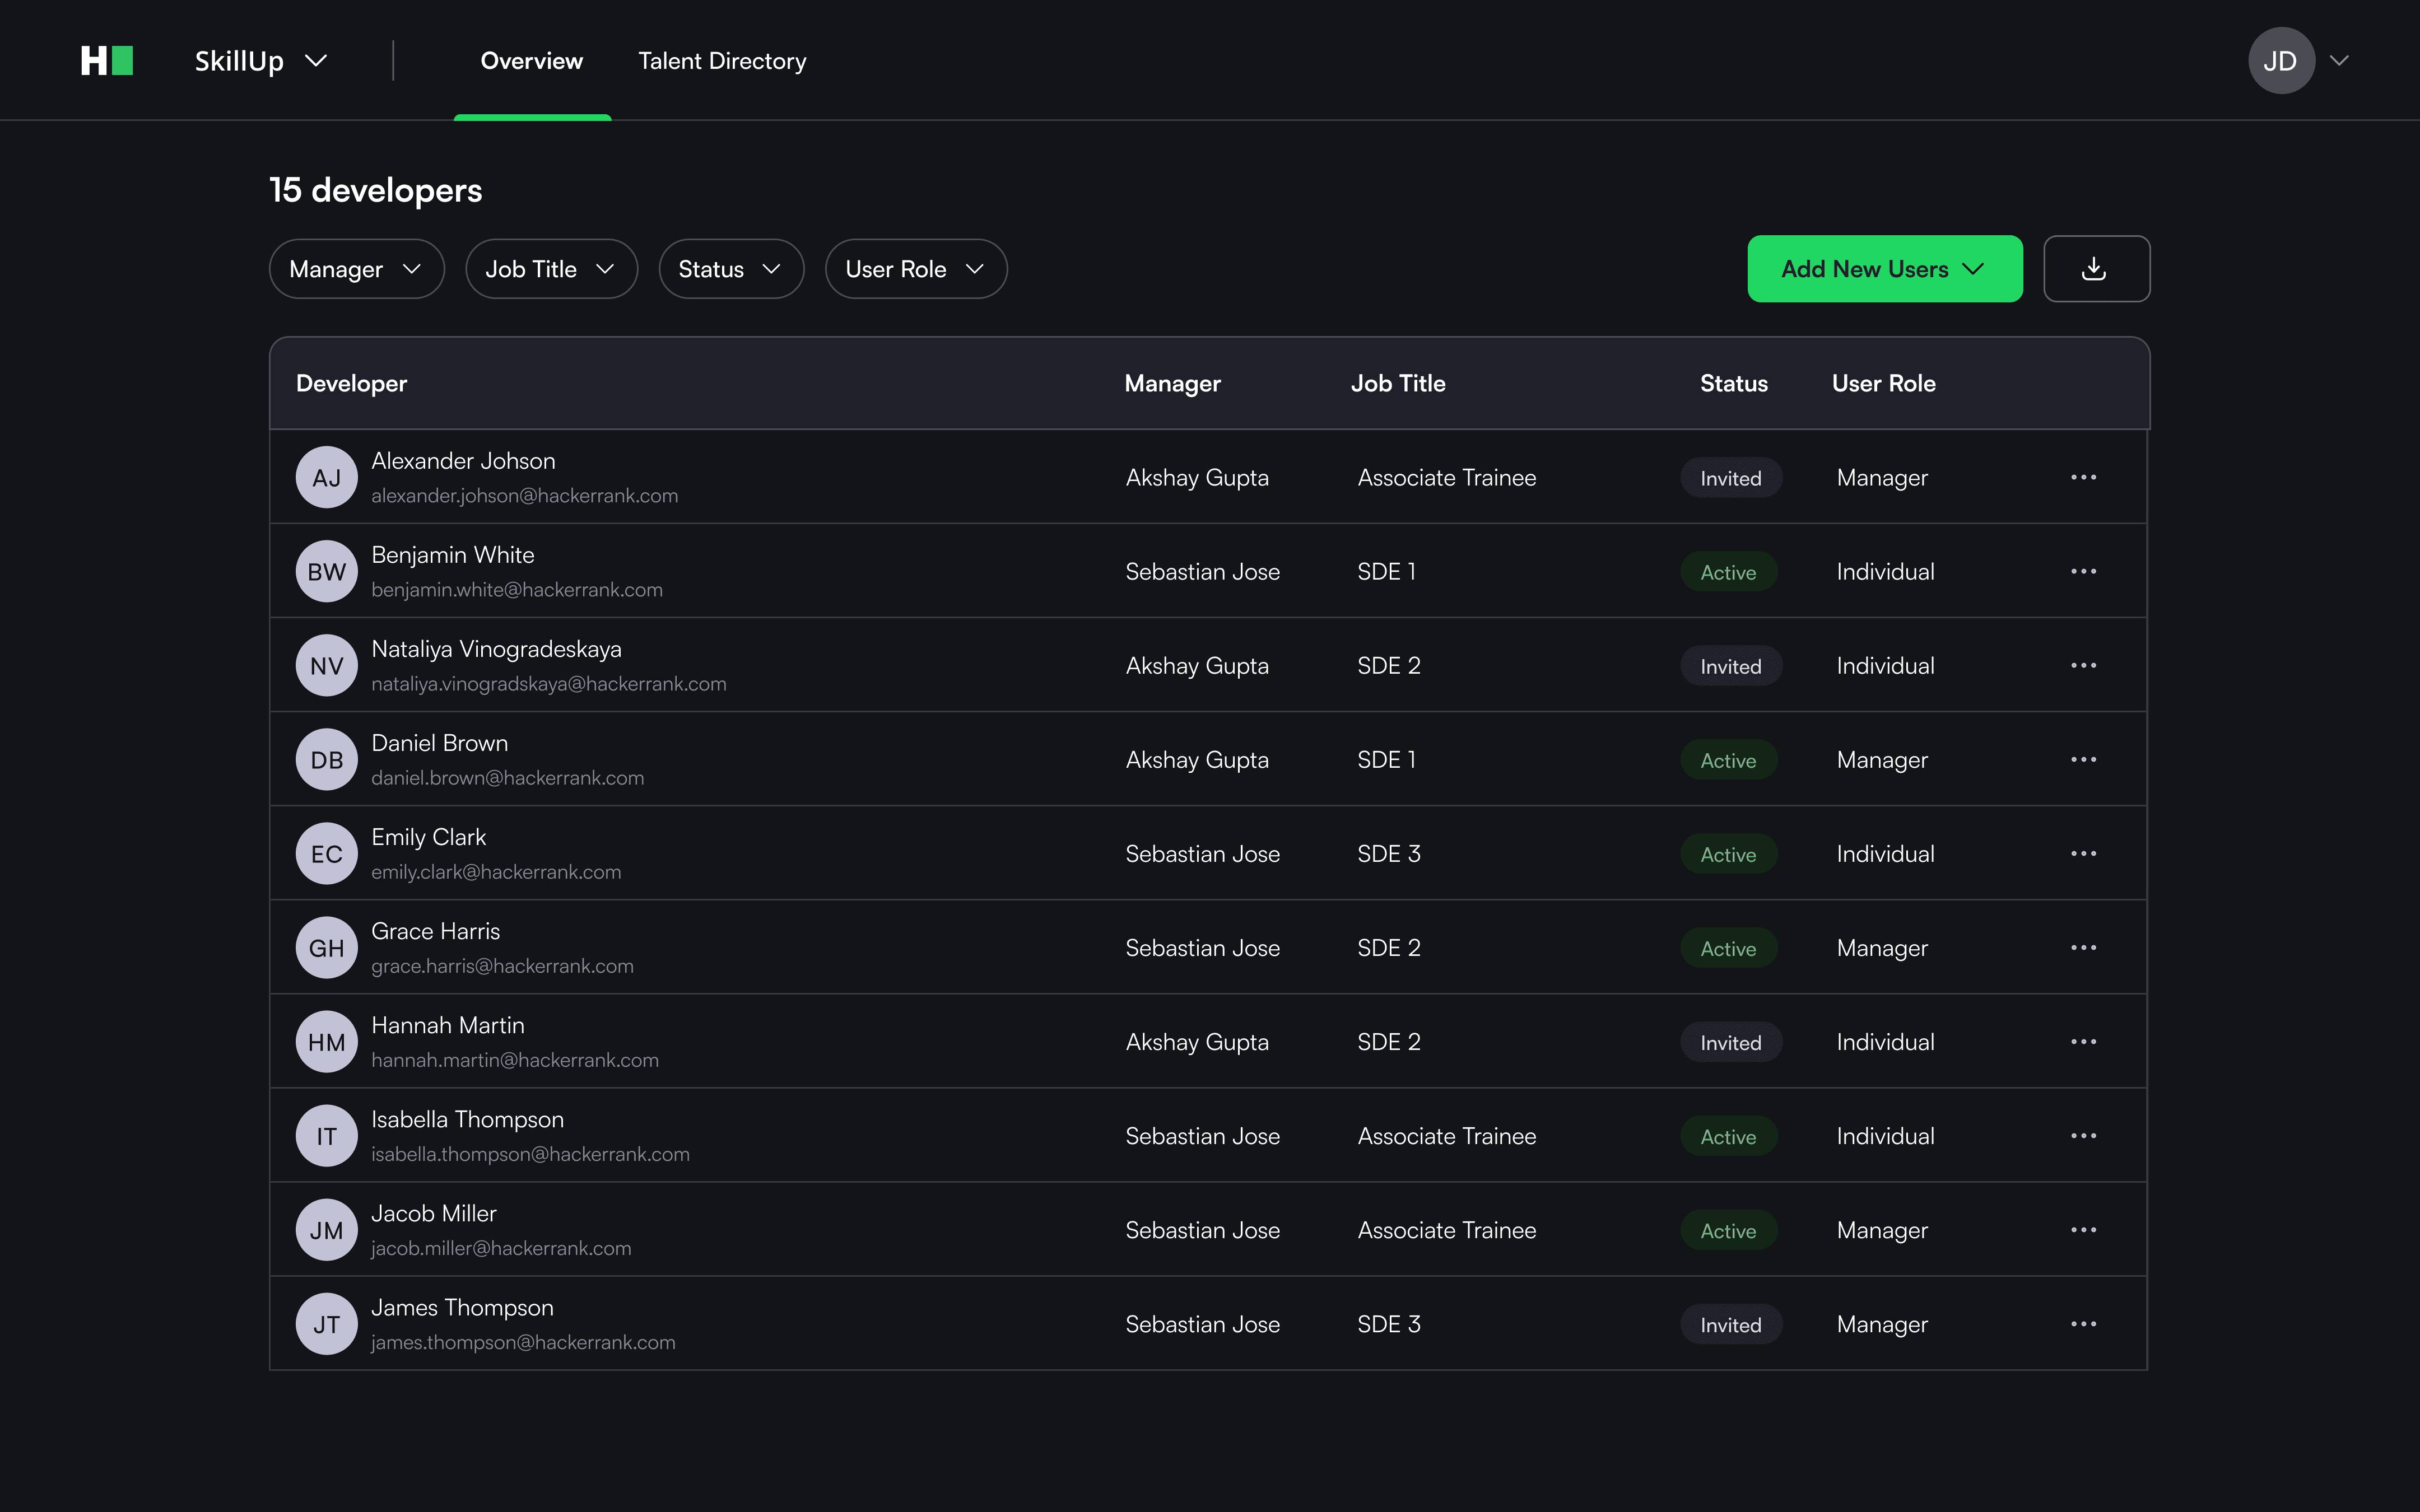Expand the User Role filter

[x=915, y=269]
